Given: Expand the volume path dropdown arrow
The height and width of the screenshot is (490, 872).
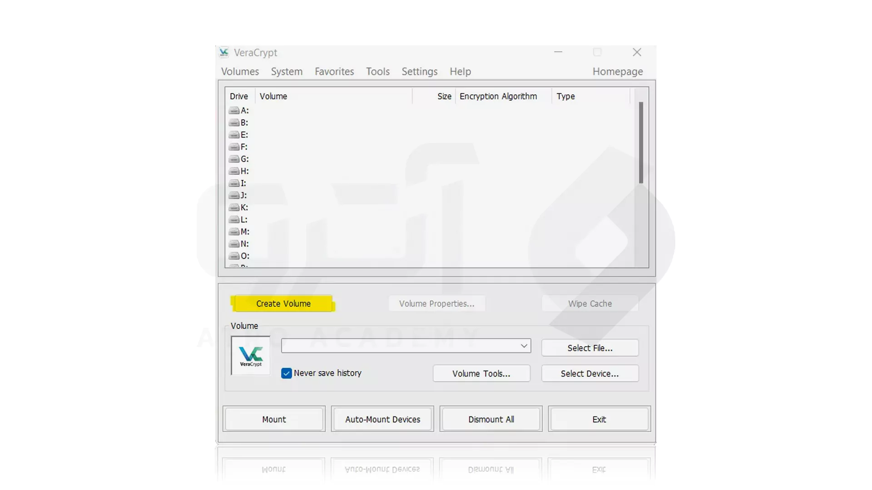Looking at the screenshot, I should click(x=524, y=346).
